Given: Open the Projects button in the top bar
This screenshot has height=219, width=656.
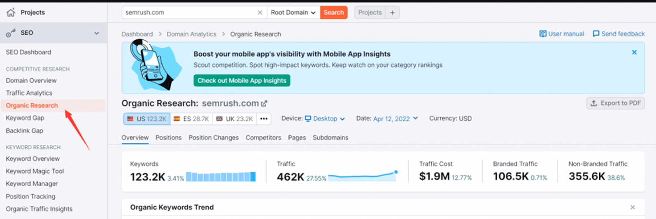Looking at the screenshot, I should coord(370,12).
